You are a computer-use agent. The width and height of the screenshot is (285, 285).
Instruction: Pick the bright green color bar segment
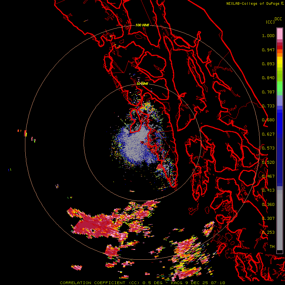click(280, 86)
